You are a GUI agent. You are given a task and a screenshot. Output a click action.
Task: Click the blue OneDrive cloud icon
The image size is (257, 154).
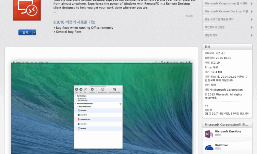(209, 147)
